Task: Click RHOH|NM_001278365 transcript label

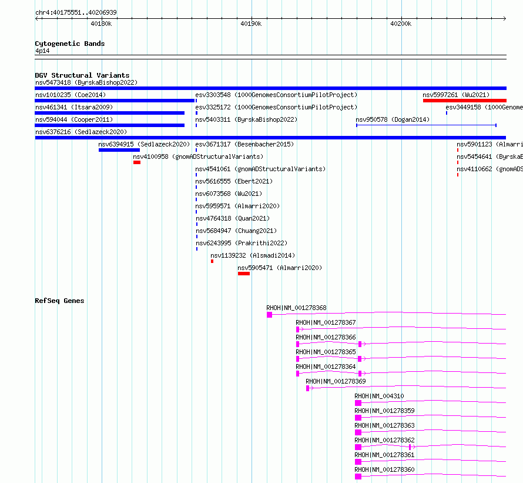Action: tap(326, 352)
